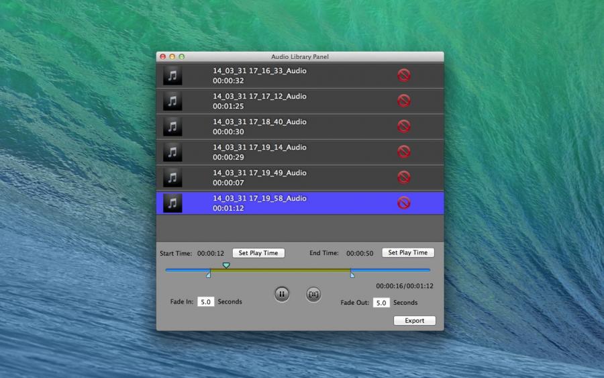The width and height of the screenshot is (604, 378).
Task: Set Play Time for End Time
Action: click(408, 252)
